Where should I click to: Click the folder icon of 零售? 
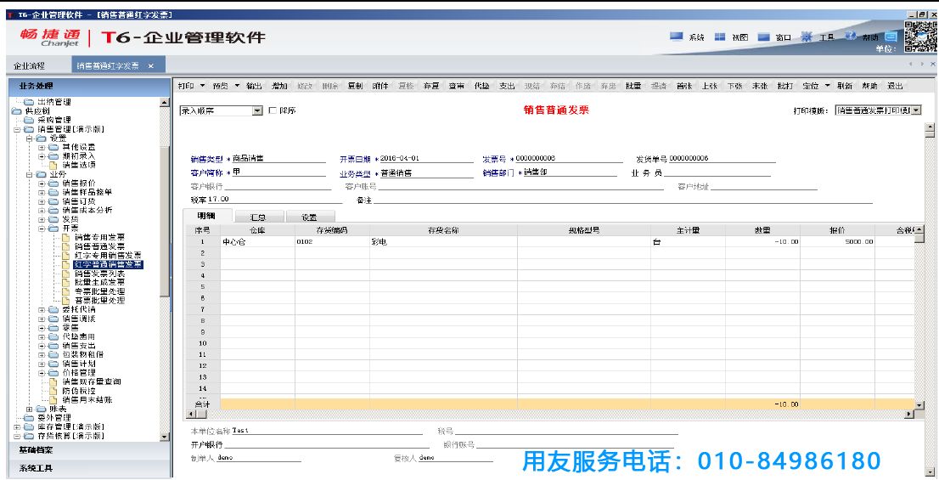tap(53, 328)
